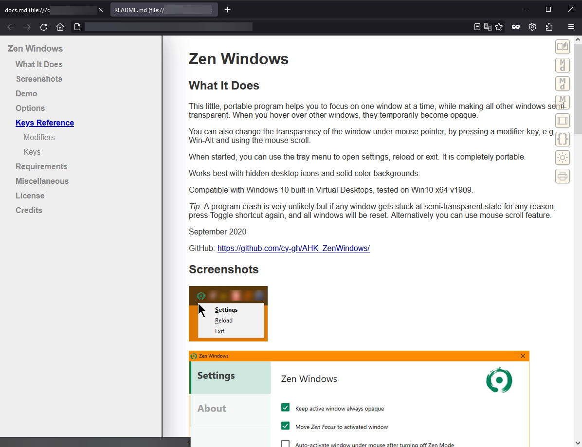Image resolution: width=582 pixels, height=447 pixels.
Task: Click the tray menu screenshot image
Action: click(228, 314)
